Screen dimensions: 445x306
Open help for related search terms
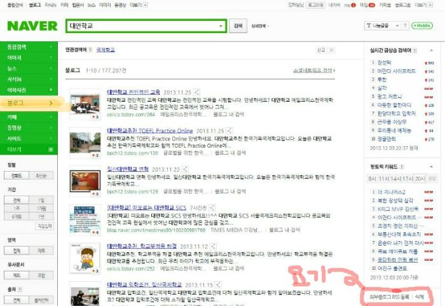pyautogui.click(x=90, y=50)
